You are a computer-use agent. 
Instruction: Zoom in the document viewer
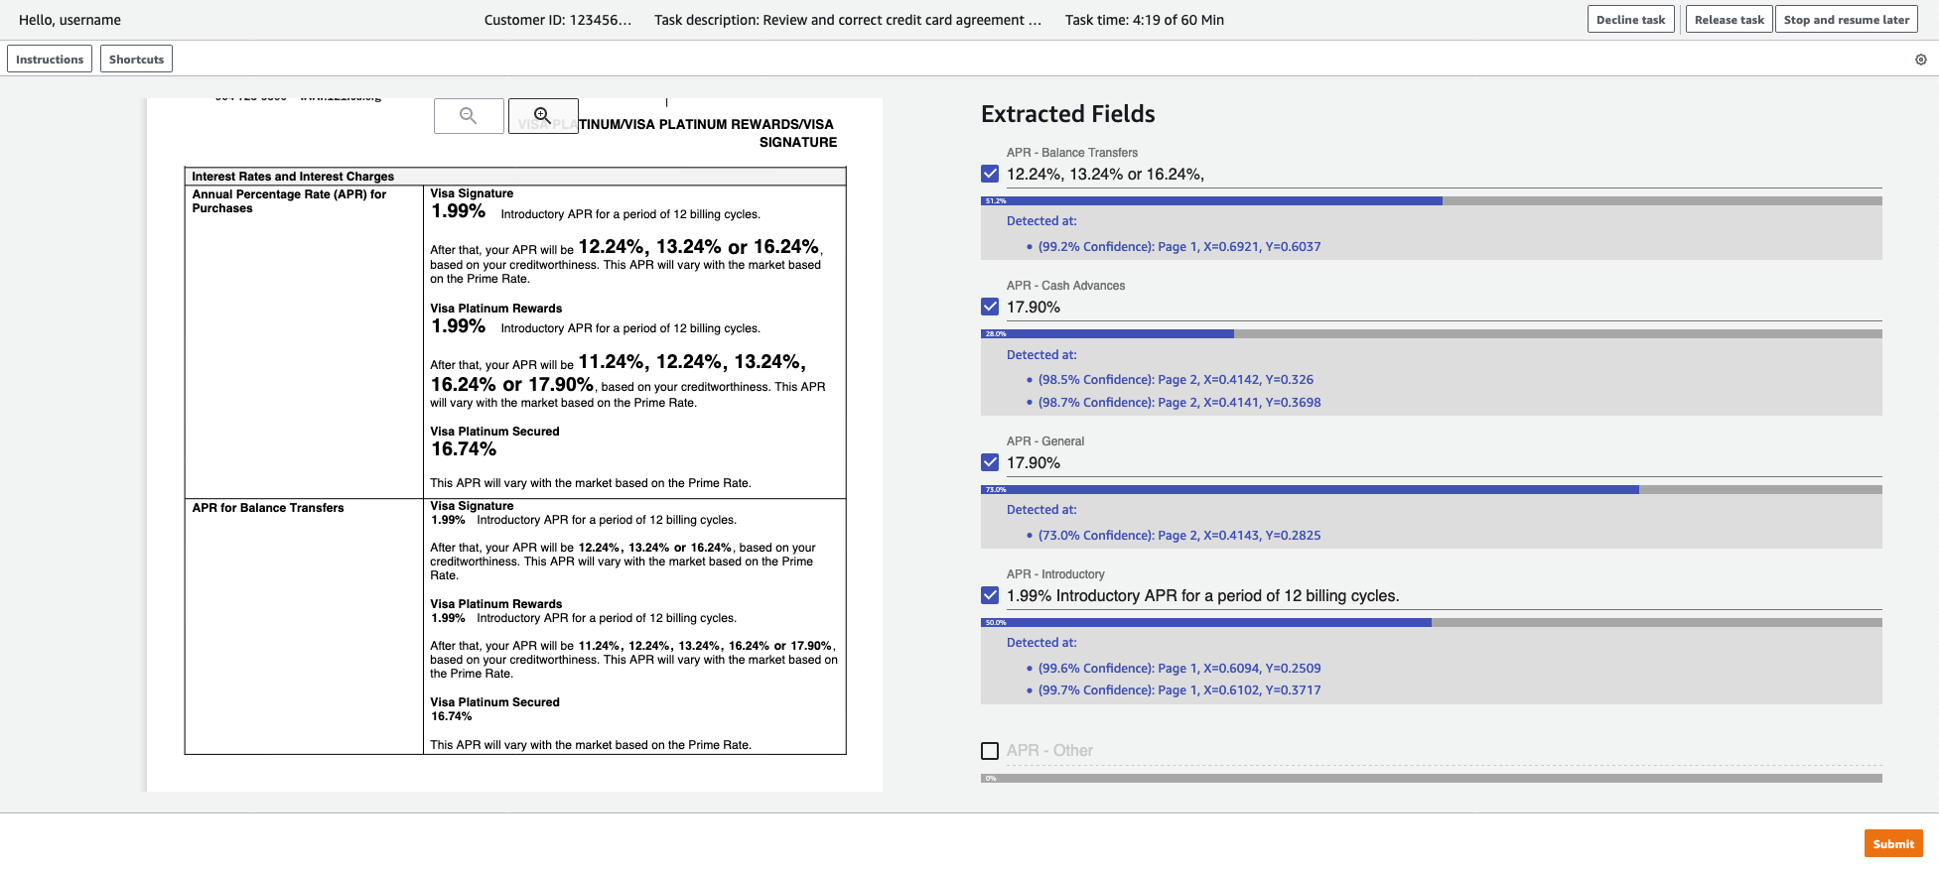click(x=543, y=116)
